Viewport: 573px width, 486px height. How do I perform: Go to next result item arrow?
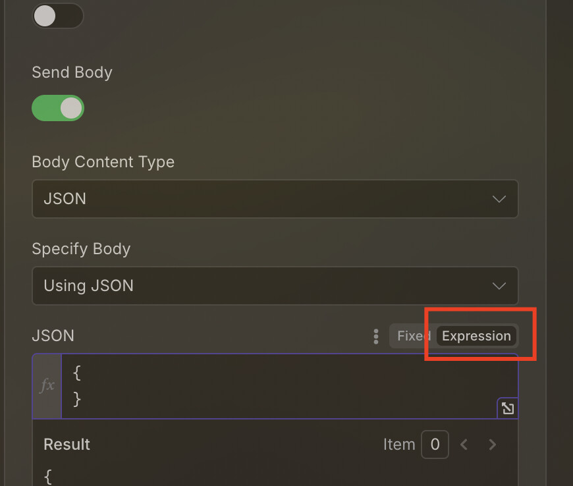(492, 445)
